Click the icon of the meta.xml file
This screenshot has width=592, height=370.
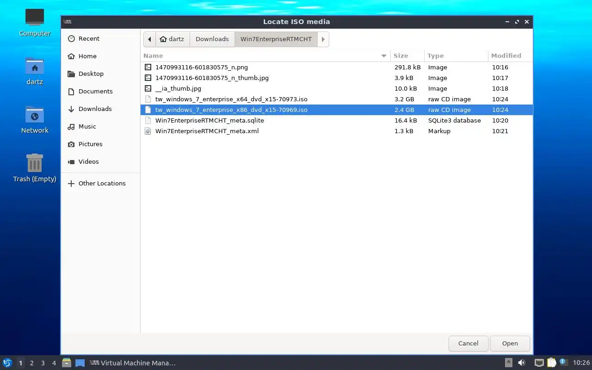tap(148, 131)
